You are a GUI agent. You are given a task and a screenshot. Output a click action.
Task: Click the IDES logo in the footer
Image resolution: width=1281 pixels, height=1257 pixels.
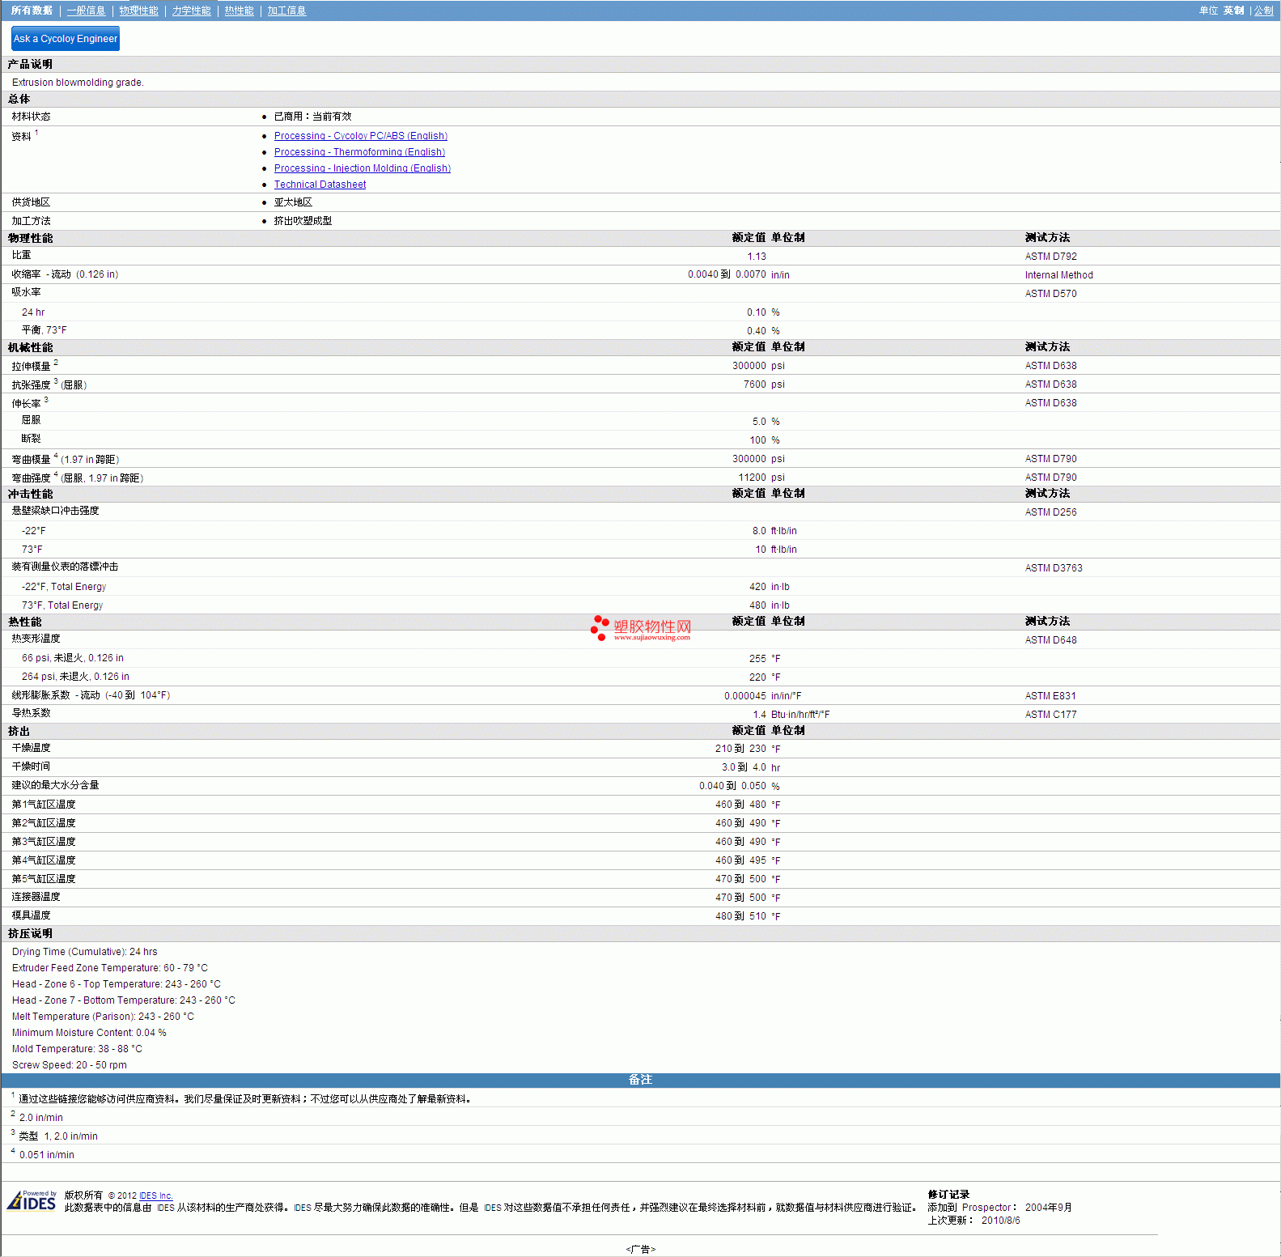click(32, 1201)
